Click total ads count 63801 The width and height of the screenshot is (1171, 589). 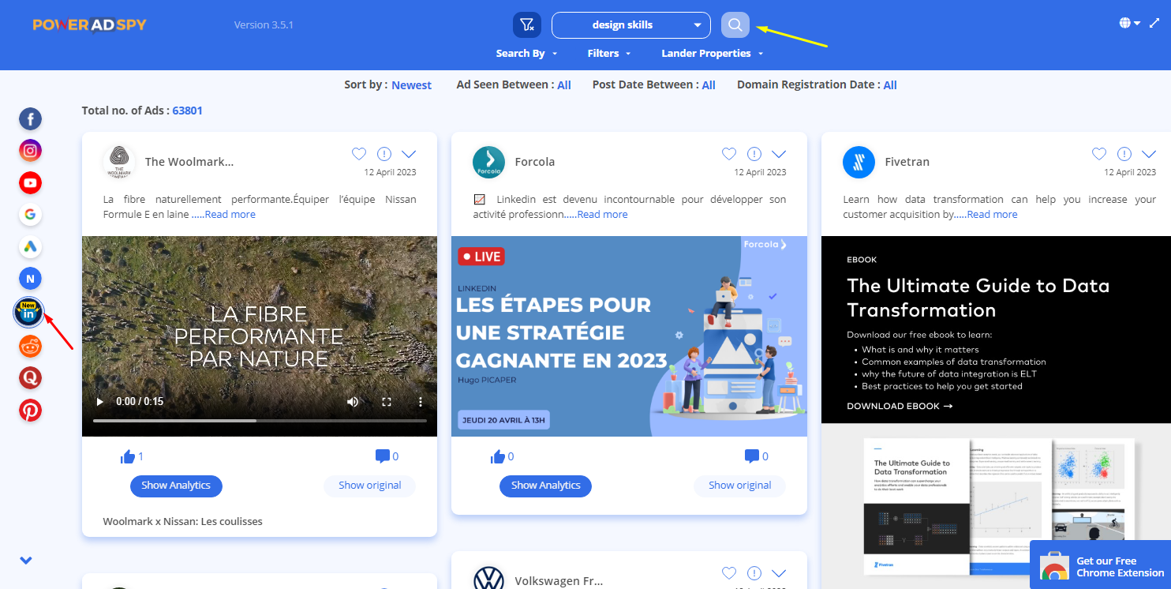click(188, 111)
